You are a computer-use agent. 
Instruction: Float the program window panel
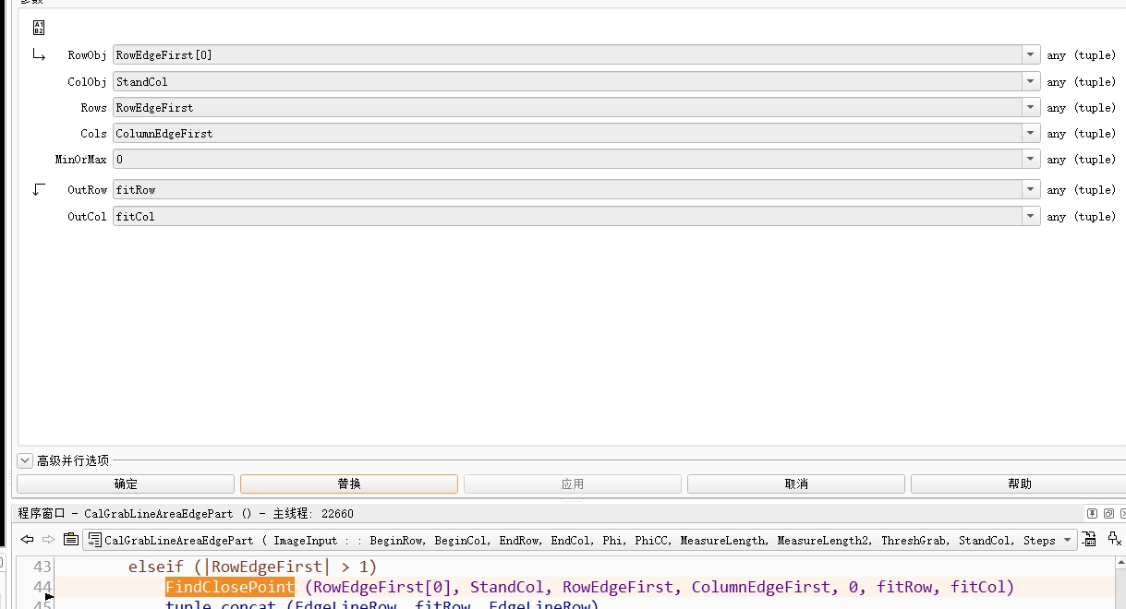click(1108, 513)
